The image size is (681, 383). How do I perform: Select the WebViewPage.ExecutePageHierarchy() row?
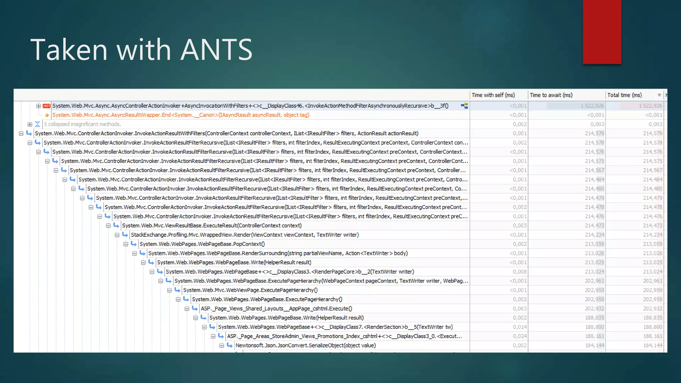pyautogui.click(x=250, y=290)
